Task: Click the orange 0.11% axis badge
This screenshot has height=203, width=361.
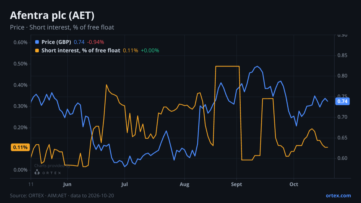Action: coord(20,147)
